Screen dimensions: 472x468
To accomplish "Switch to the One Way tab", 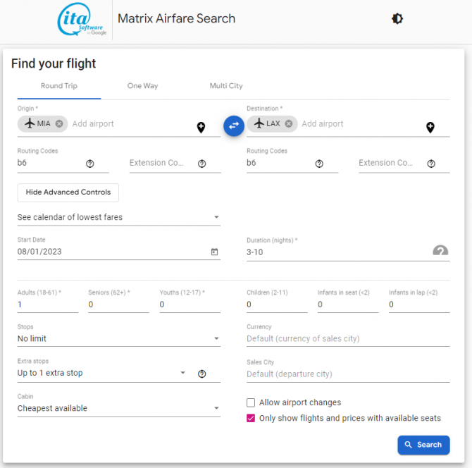I will click(142, 86).
